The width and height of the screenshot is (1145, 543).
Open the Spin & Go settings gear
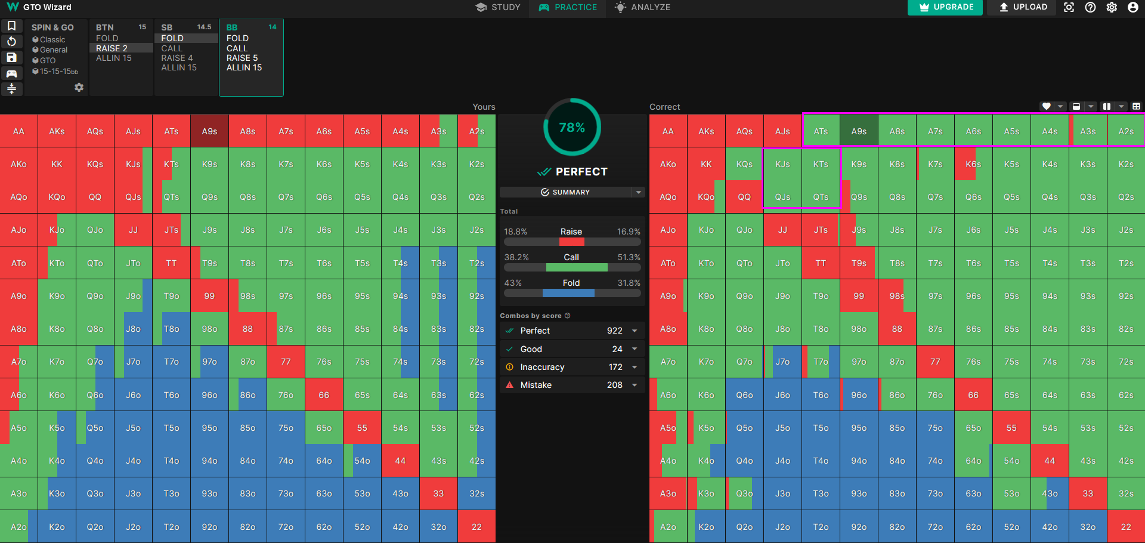coord(79,88)
